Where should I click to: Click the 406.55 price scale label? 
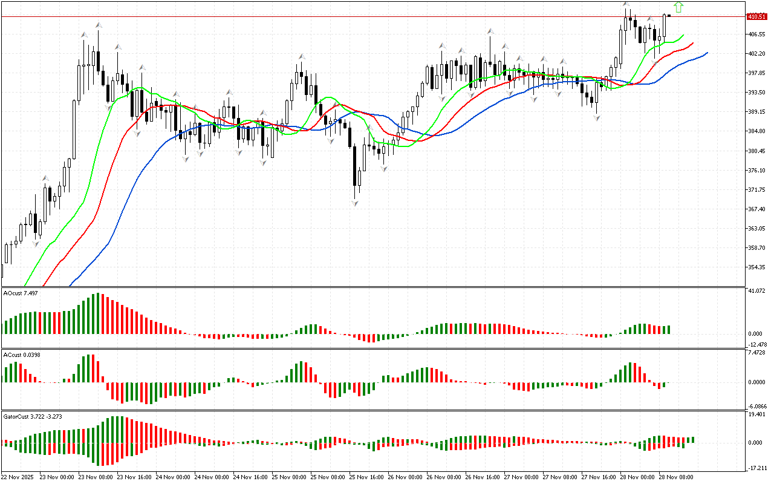(x=757, y=34)
